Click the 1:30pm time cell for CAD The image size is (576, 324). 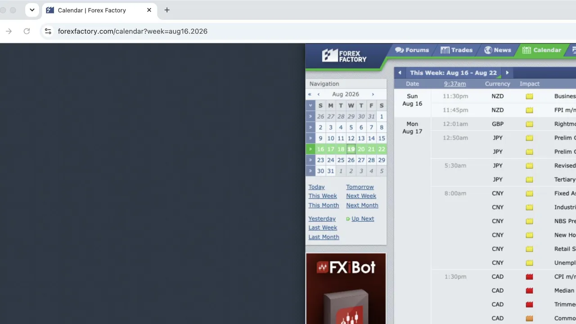[455, 277]
